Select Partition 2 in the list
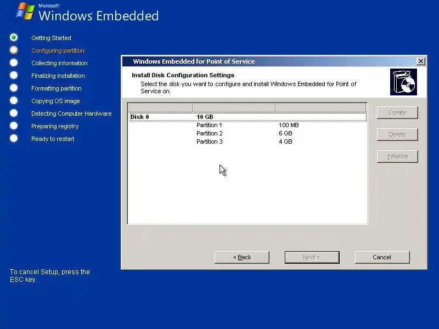439x329 pixels. [209, 133]
